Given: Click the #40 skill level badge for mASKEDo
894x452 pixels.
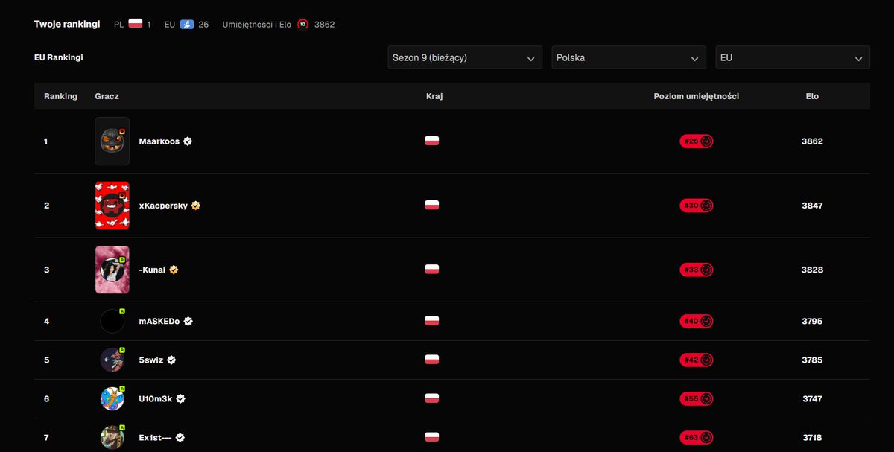Looking at the screenshot, I should point(697,322).
